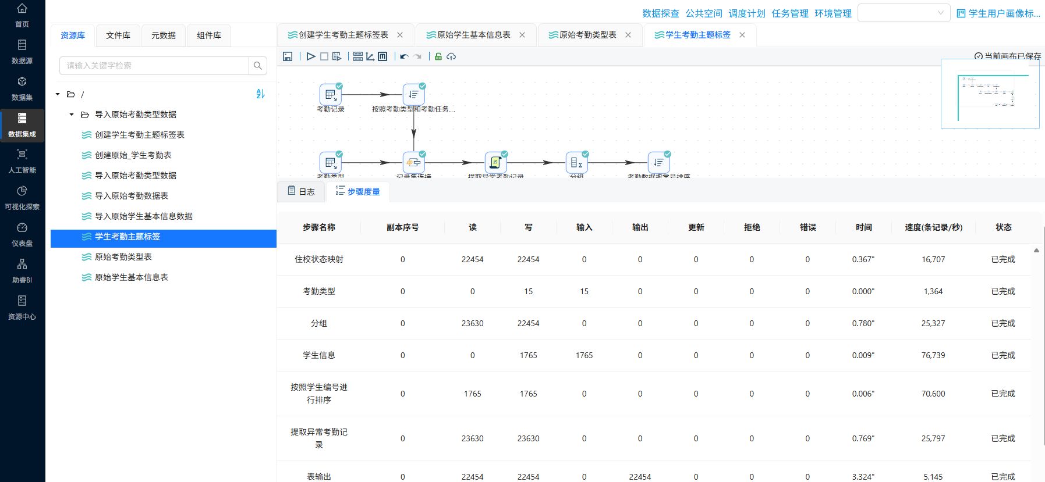Run the flow with the play icon
The image size is (1045, 482).
(311, 56)
